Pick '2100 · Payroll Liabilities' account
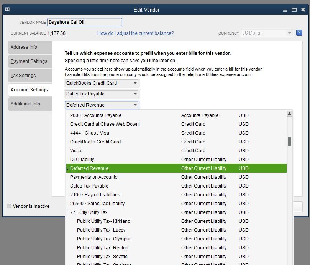The width and height of the screenshot is (310, 265). coord(176,194)
